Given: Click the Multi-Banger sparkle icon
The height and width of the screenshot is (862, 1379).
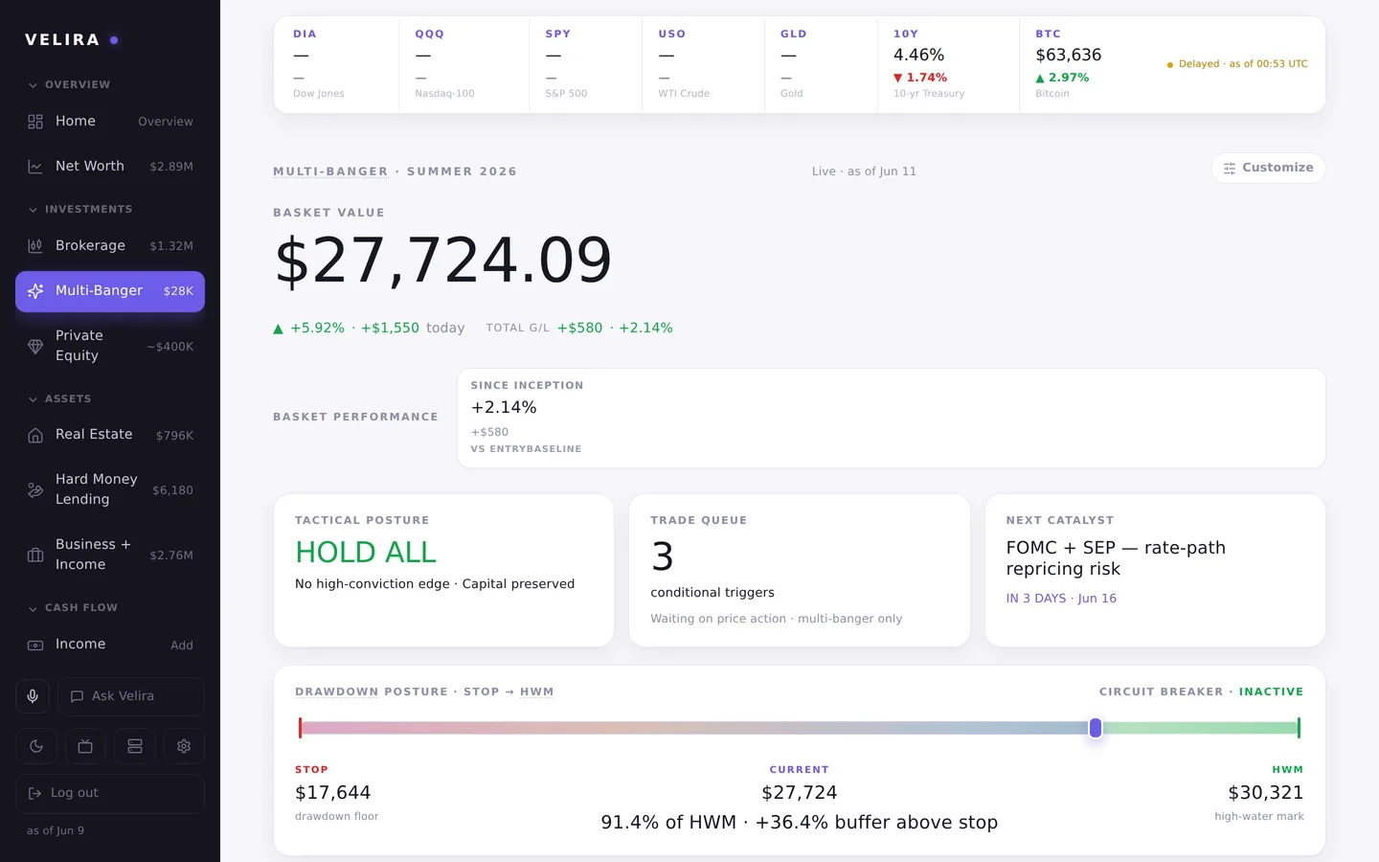Looking at the screenshot, I should tap(35, 291).
